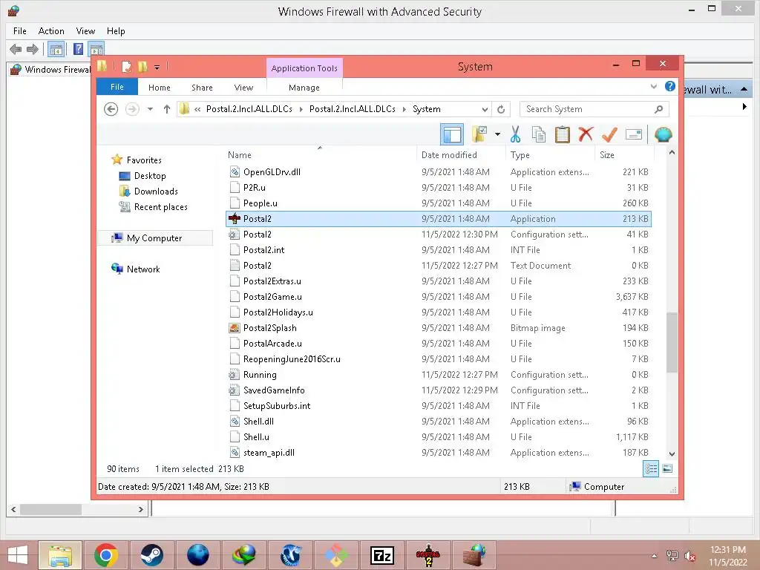Open the address bar history dropdown
Image resolution: width=760 pixels, height=570 pixels.
485,109
